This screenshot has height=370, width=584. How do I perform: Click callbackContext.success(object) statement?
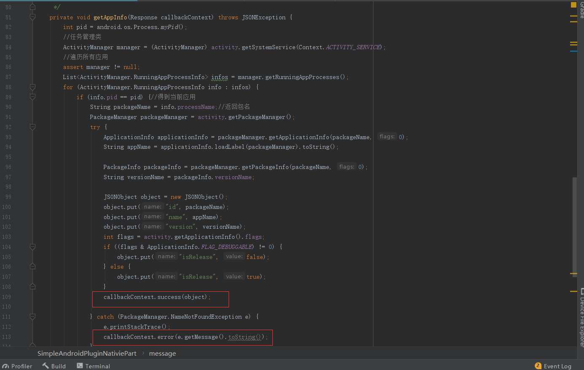(157, 297)
